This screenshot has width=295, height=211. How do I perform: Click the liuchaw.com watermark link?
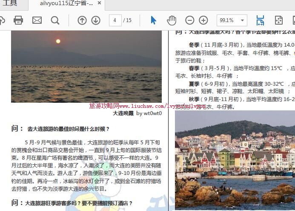point(147,106)
